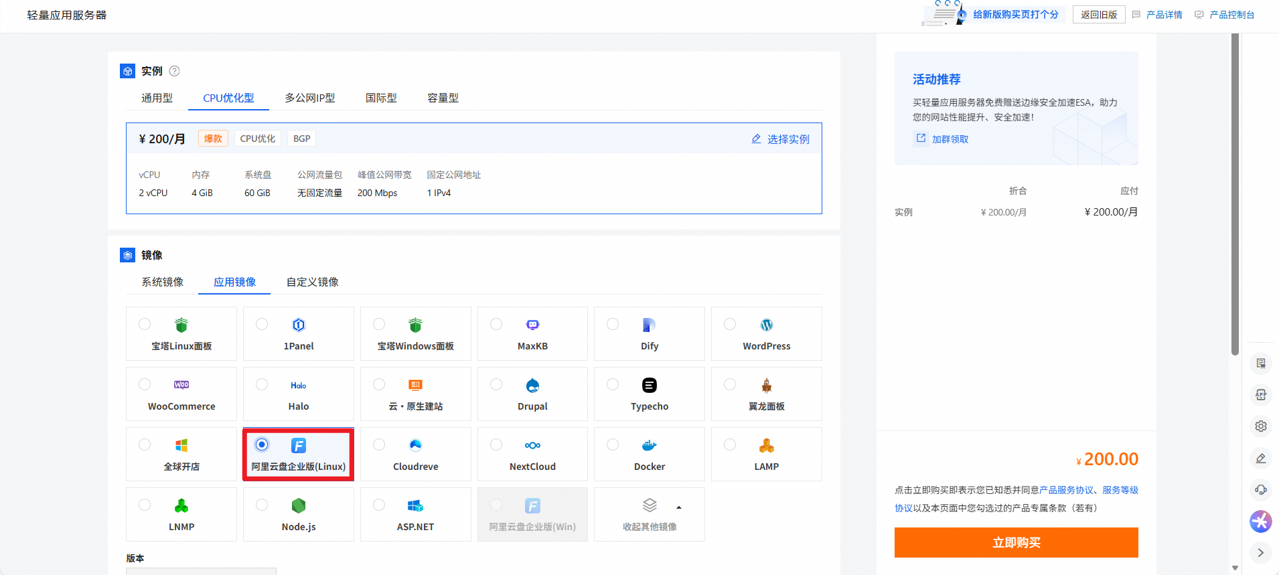This screenshot has height=575, width=1279.
Task: Click the Cloudreve cloud icon
Action: point(415,446)
